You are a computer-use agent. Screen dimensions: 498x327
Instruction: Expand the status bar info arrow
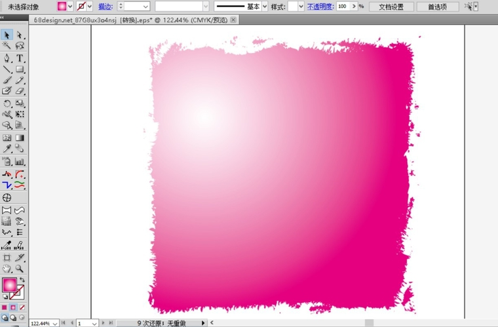click(203, 323)
